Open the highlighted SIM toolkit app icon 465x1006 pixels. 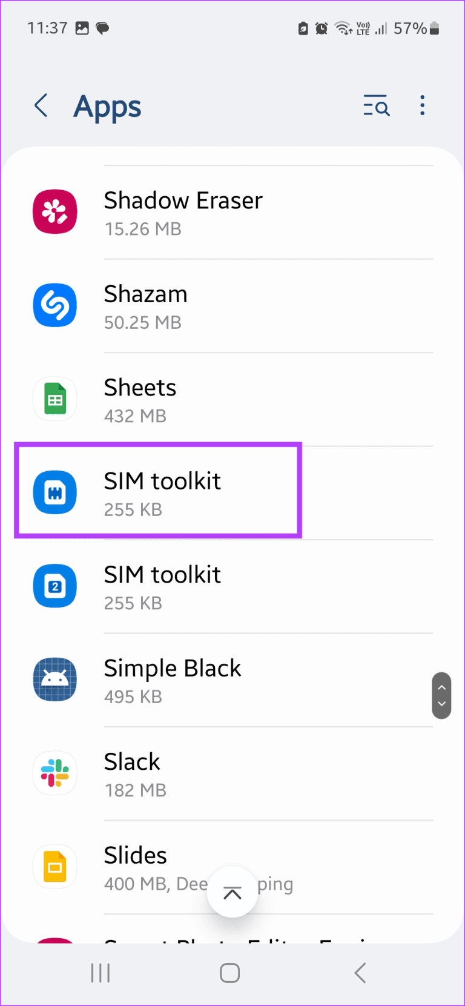point(55,492)
